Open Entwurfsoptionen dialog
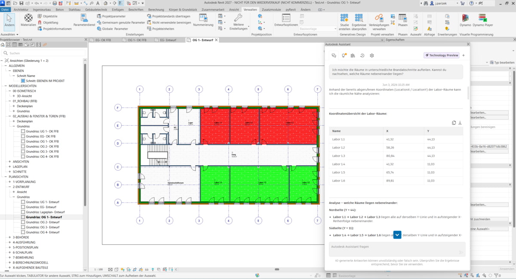516x279 pixels. (x=286, y=21)
